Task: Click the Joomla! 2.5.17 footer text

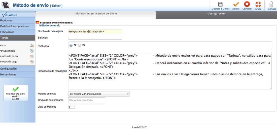Action: tap(139, 127)
